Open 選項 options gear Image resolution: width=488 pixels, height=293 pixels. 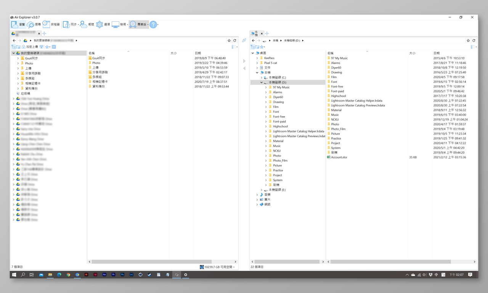click(x=103, y=24)
